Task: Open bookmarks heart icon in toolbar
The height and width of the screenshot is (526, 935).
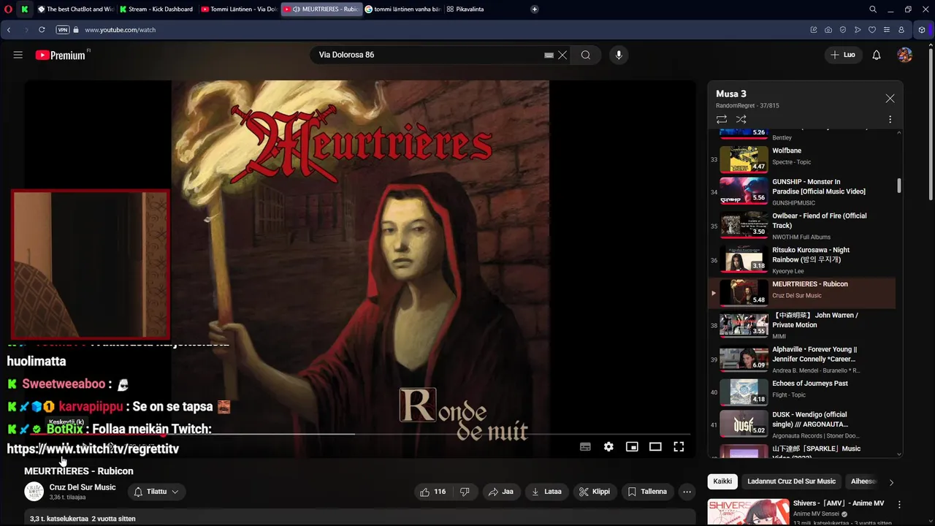Action: point(872,30)
